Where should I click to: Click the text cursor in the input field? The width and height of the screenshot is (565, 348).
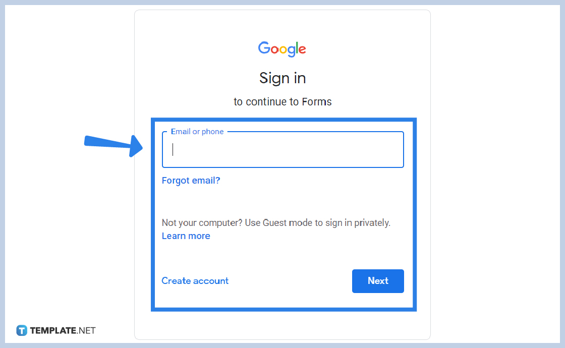point(173,149)
